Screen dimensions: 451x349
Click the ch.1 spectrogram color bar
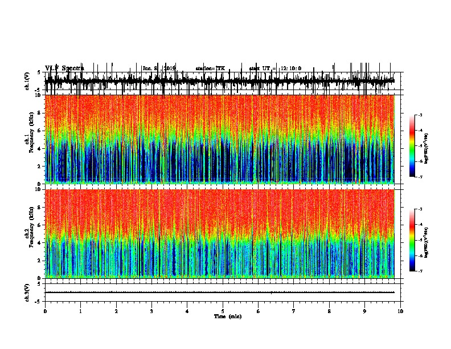click(x=412, y=146)
